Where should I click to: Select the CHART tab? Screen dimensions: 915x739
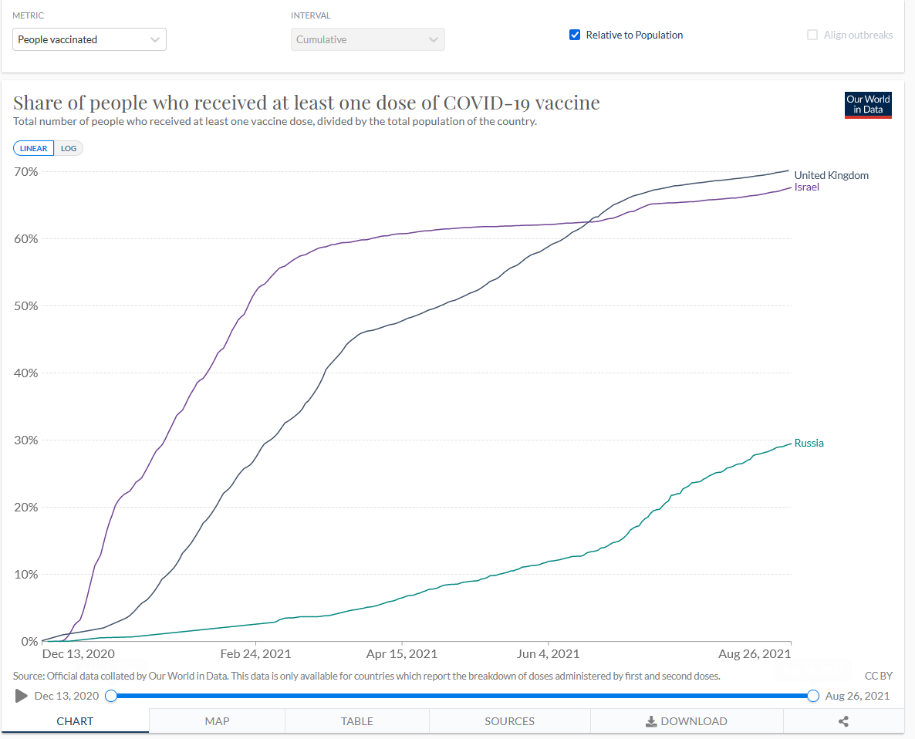(75, 721)
